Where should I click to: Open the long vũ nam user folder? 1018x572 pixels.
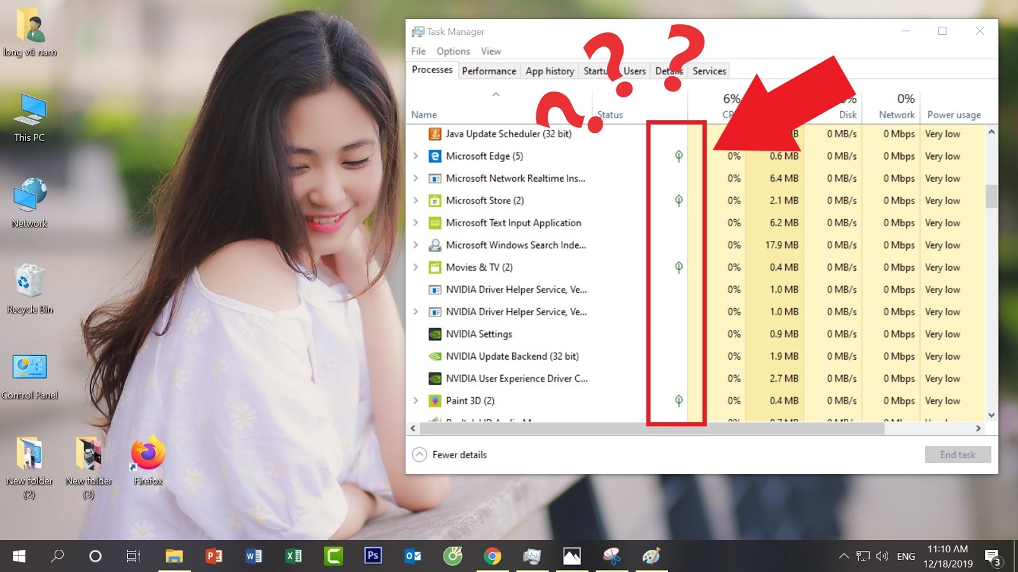point(30,32)
